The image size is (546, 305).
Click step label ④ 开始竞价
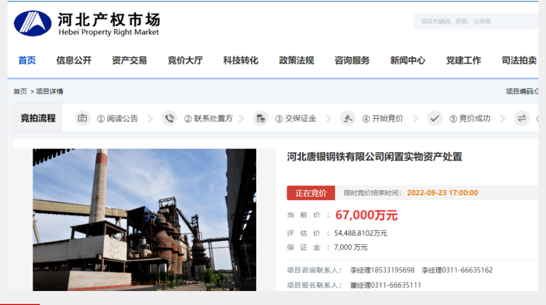point(383,118)
